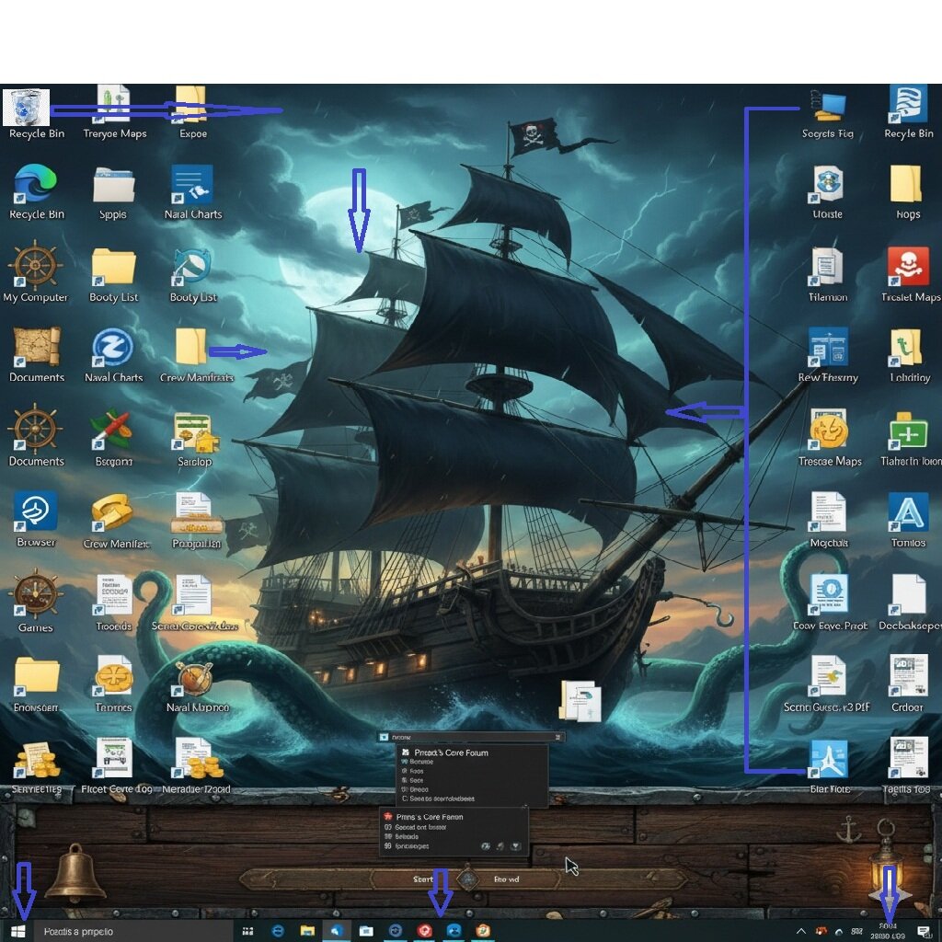Select Pirate's Cove Forum entry in lower popup
Image resolution: width=942 pixels, height=942 pixels.
click(x=429, y=817)
